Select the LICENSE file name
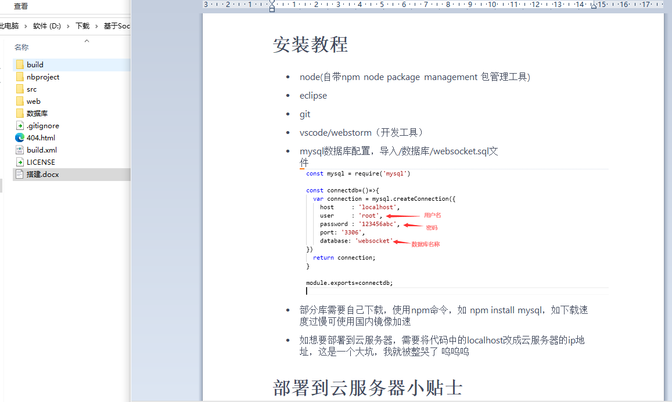672x402 pixels. click(41, 162)
